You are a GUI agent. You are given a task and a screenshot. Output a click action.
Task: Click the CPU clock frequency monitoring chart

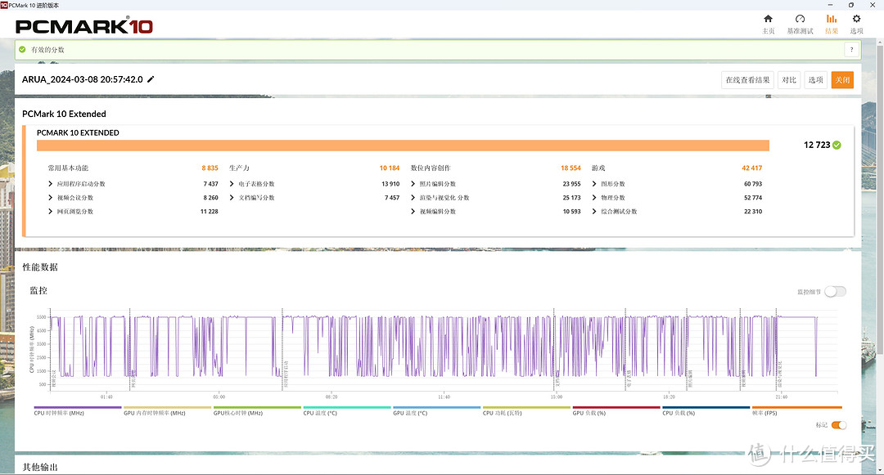(444, 350)
